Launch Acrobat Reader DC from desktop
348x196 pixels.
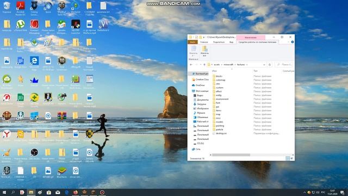pyautogui.click(x=21, y=8)
